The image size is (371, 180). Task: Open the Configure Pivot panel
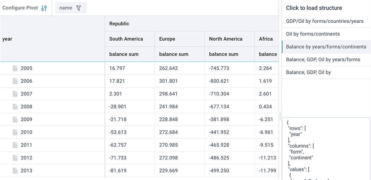coord(21,8)
